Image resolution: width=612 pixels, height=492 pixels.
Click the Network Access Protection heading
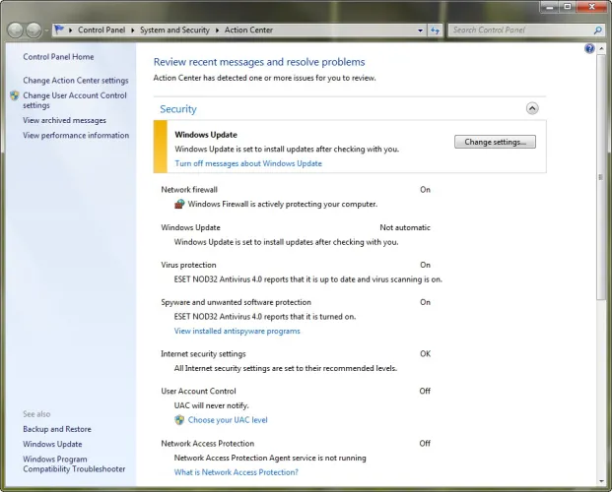tap(208, 443)
